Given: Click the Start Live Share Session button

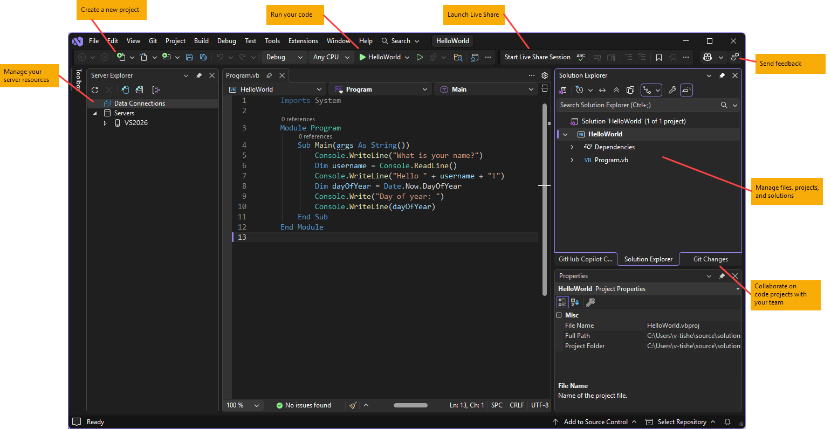Looking at the screenshot, I should [x=537, y=57].
